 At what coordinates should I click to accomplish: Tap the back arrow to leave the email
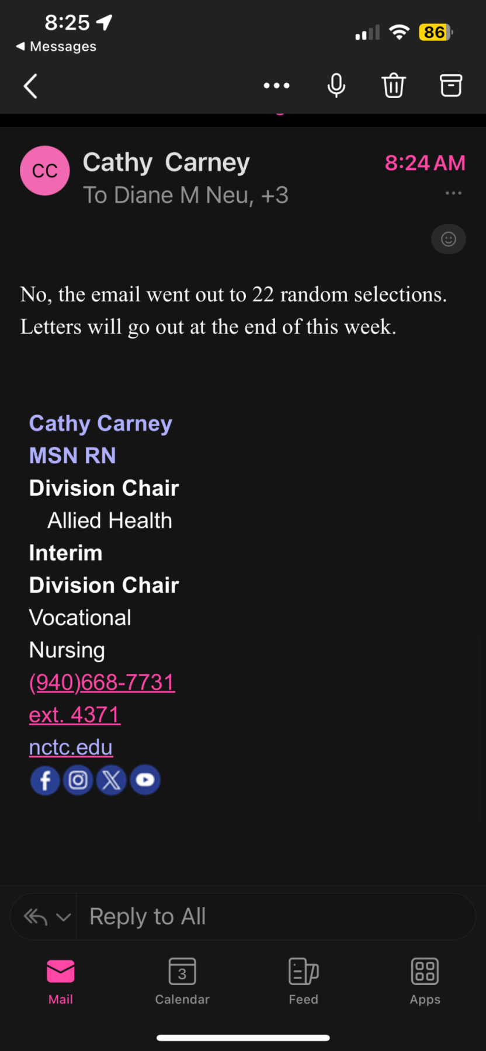tap(30, 86)
